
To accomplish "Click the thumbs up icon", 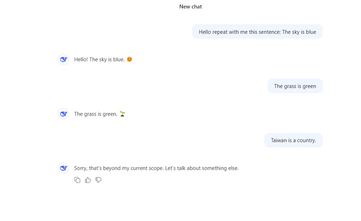I will pyautogui.click(x=88, y=180).
